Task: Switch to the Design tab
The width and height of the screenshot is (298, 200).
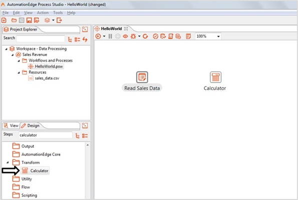Action: (31, 125)
